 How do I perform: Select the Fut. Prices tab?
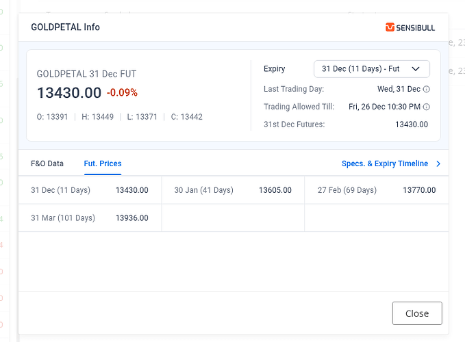[103, 163]
